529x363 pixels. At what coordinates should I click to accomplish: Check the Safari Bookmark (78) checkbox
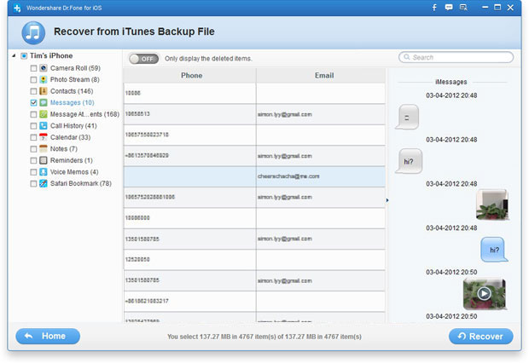[33, 184]
